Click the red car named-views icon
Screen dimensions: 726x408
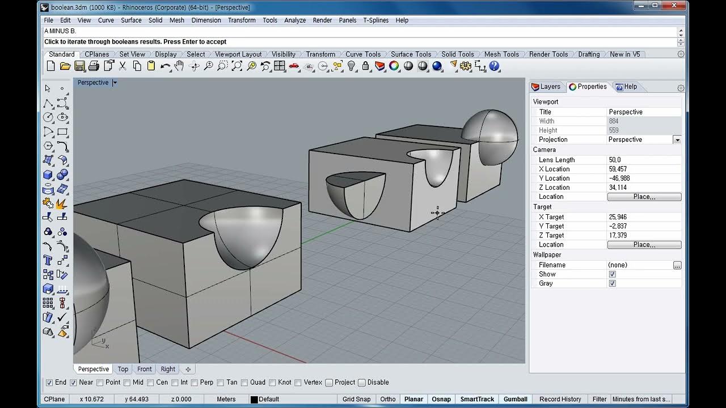click(x=294, y=66)
